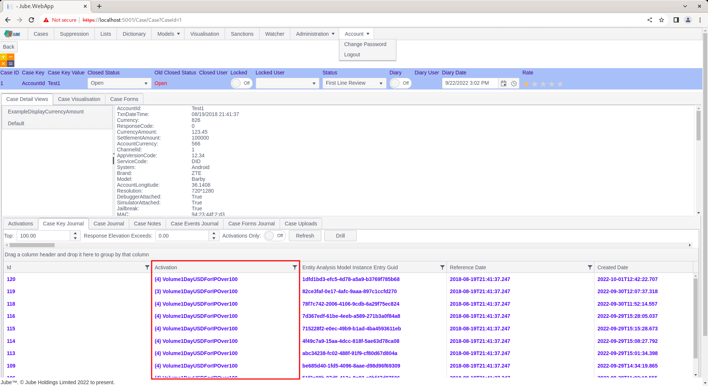
Task: Open the browser side panel
Action: point(676,20)
